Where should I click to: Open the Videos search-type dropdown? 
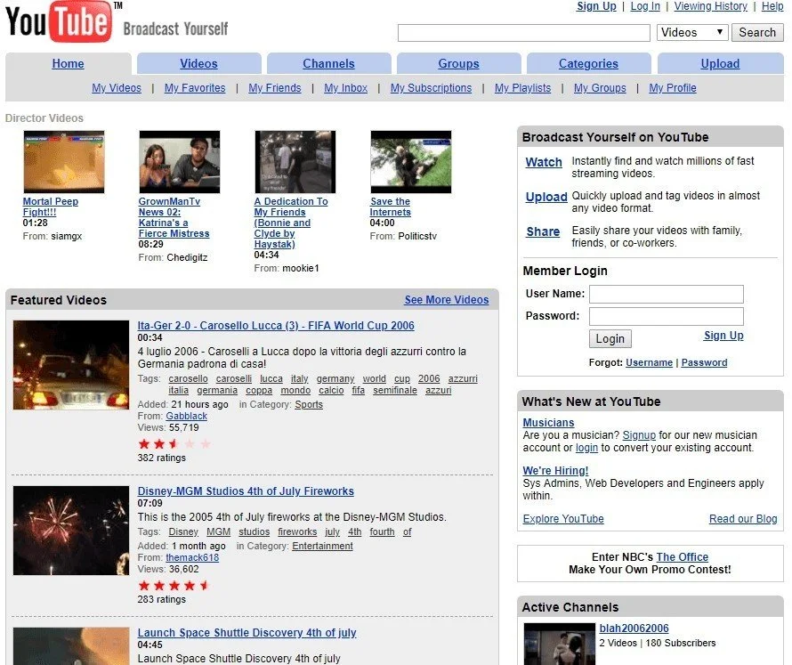[692, 32]
